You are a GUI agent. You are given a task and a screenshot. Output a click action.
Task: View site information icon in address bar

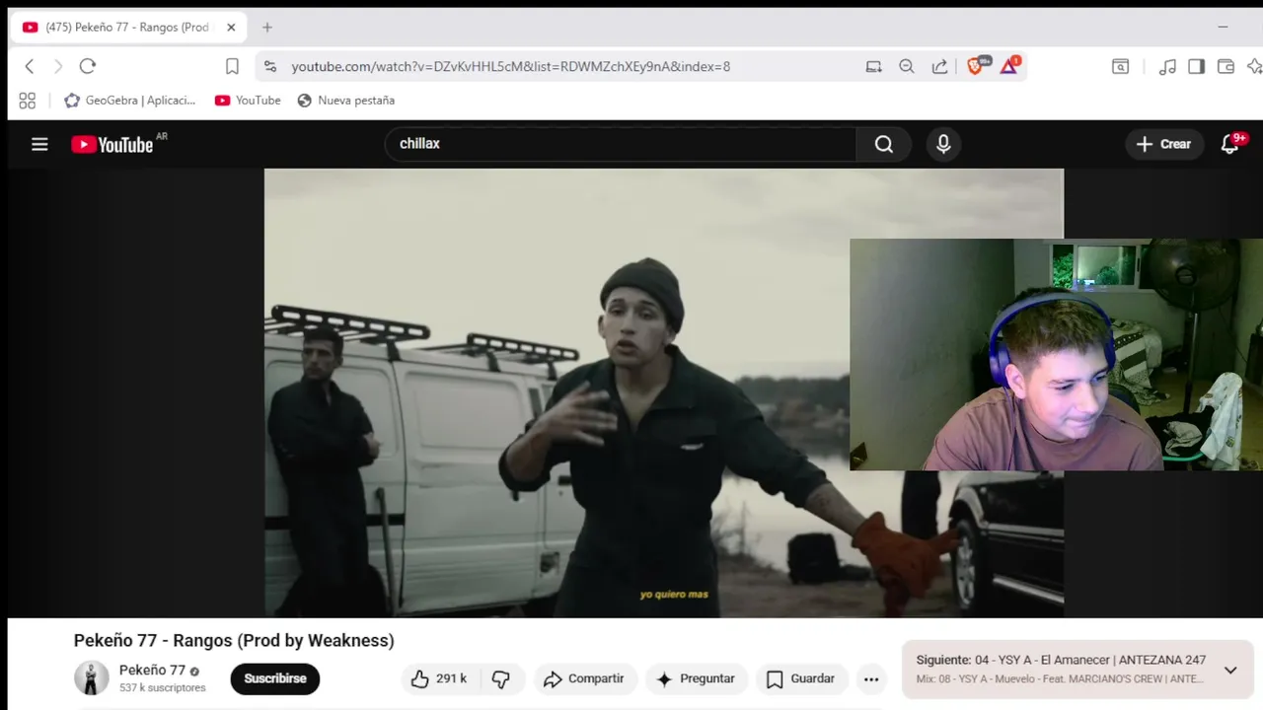tap(271, 66)
